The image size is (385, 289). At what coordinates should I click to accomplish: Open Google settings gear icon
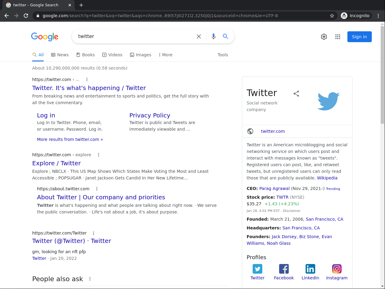click(x=324, y=37)
